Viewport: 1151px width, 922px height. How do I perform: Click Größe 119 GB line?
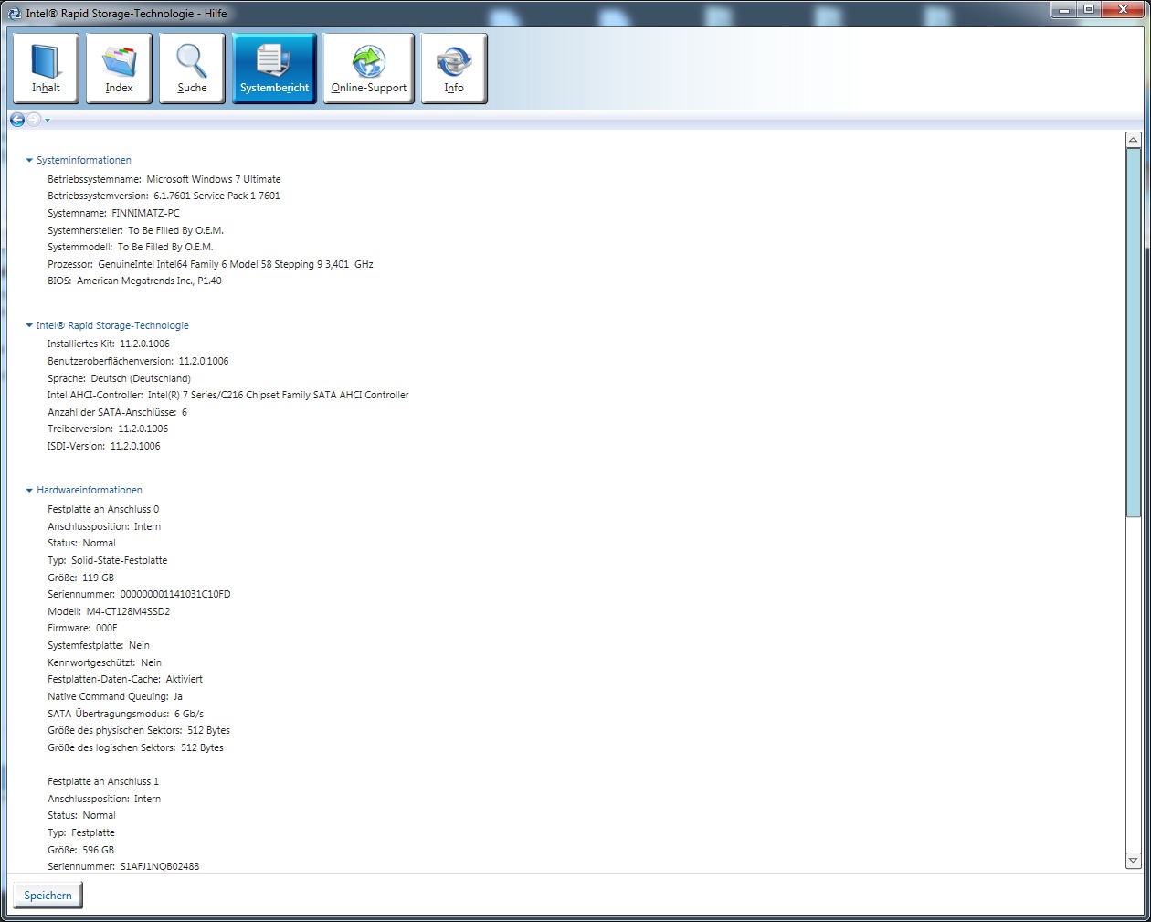pos(81,578)
